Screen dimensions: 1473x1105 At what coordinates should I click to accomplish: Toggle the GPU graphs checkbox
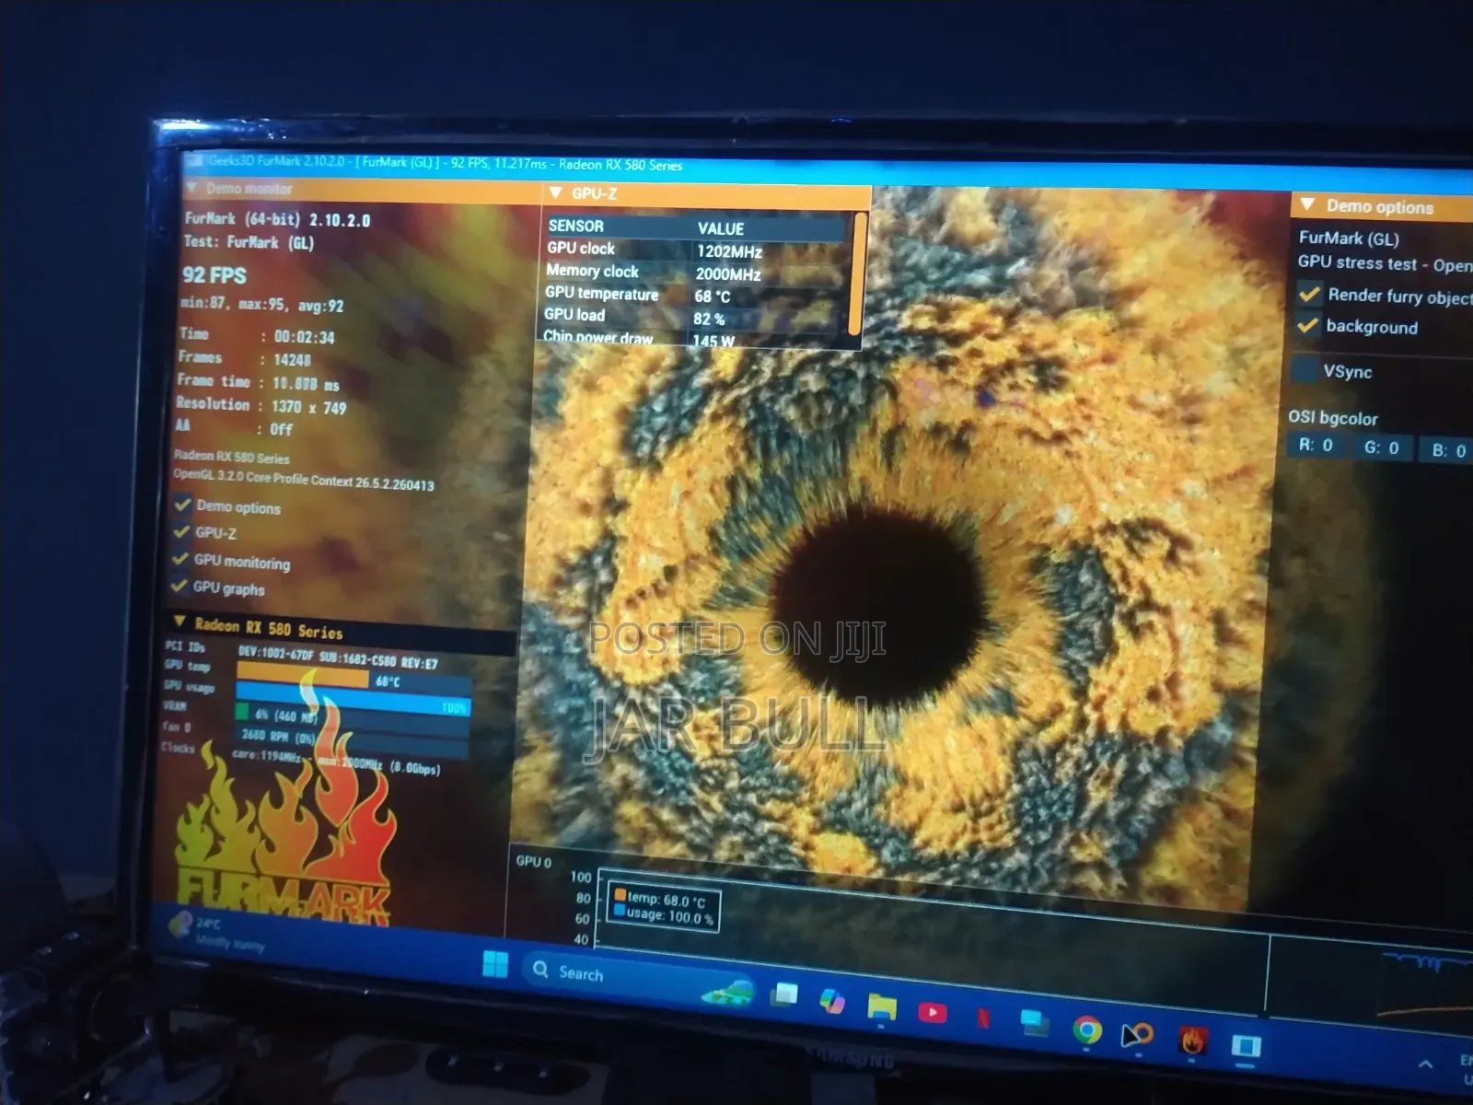(180, 586)
